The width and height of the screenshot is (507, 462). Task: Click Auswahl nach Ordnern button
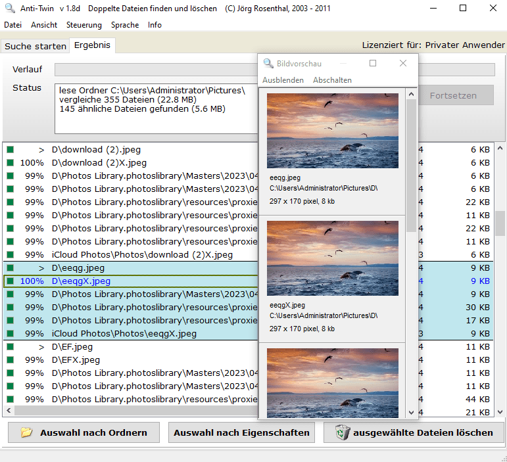[84, 432]
